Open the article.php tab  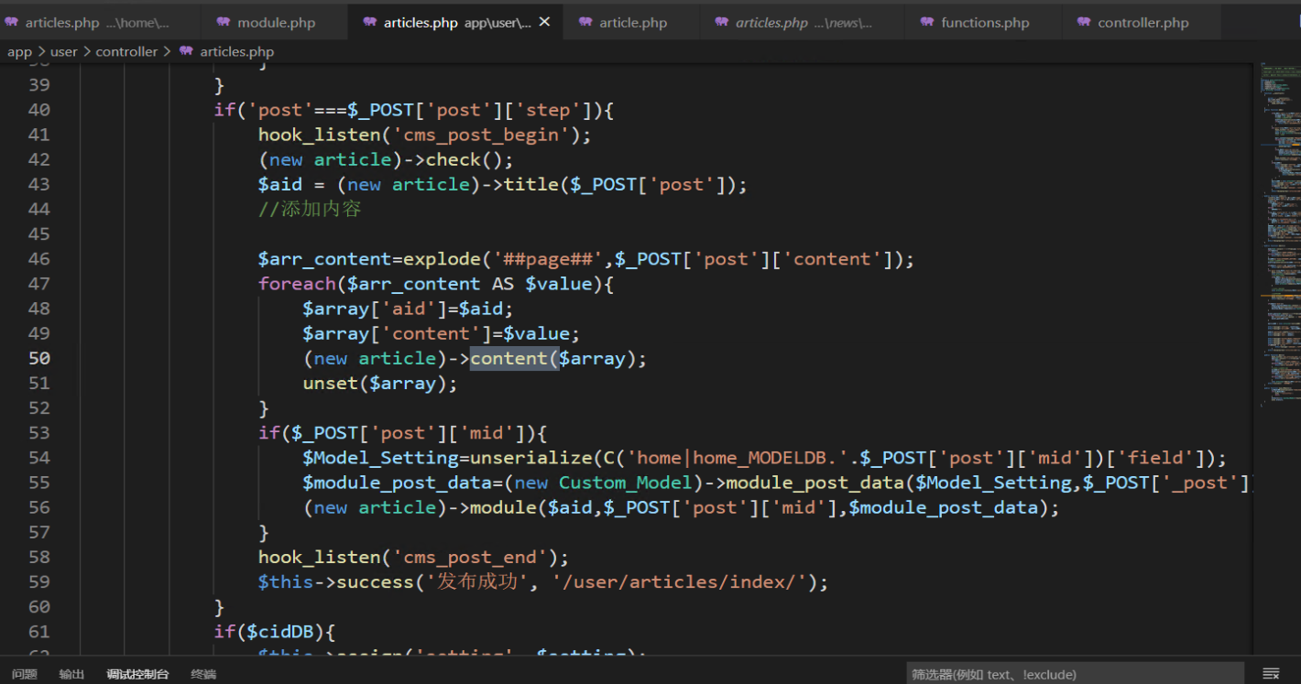coord(633,22)
